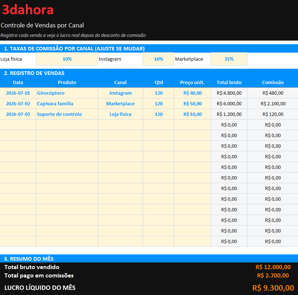Select the product cell 'Girocóptero'
The width and height of the screenshot is (298, 295).
tap(67, 93)
